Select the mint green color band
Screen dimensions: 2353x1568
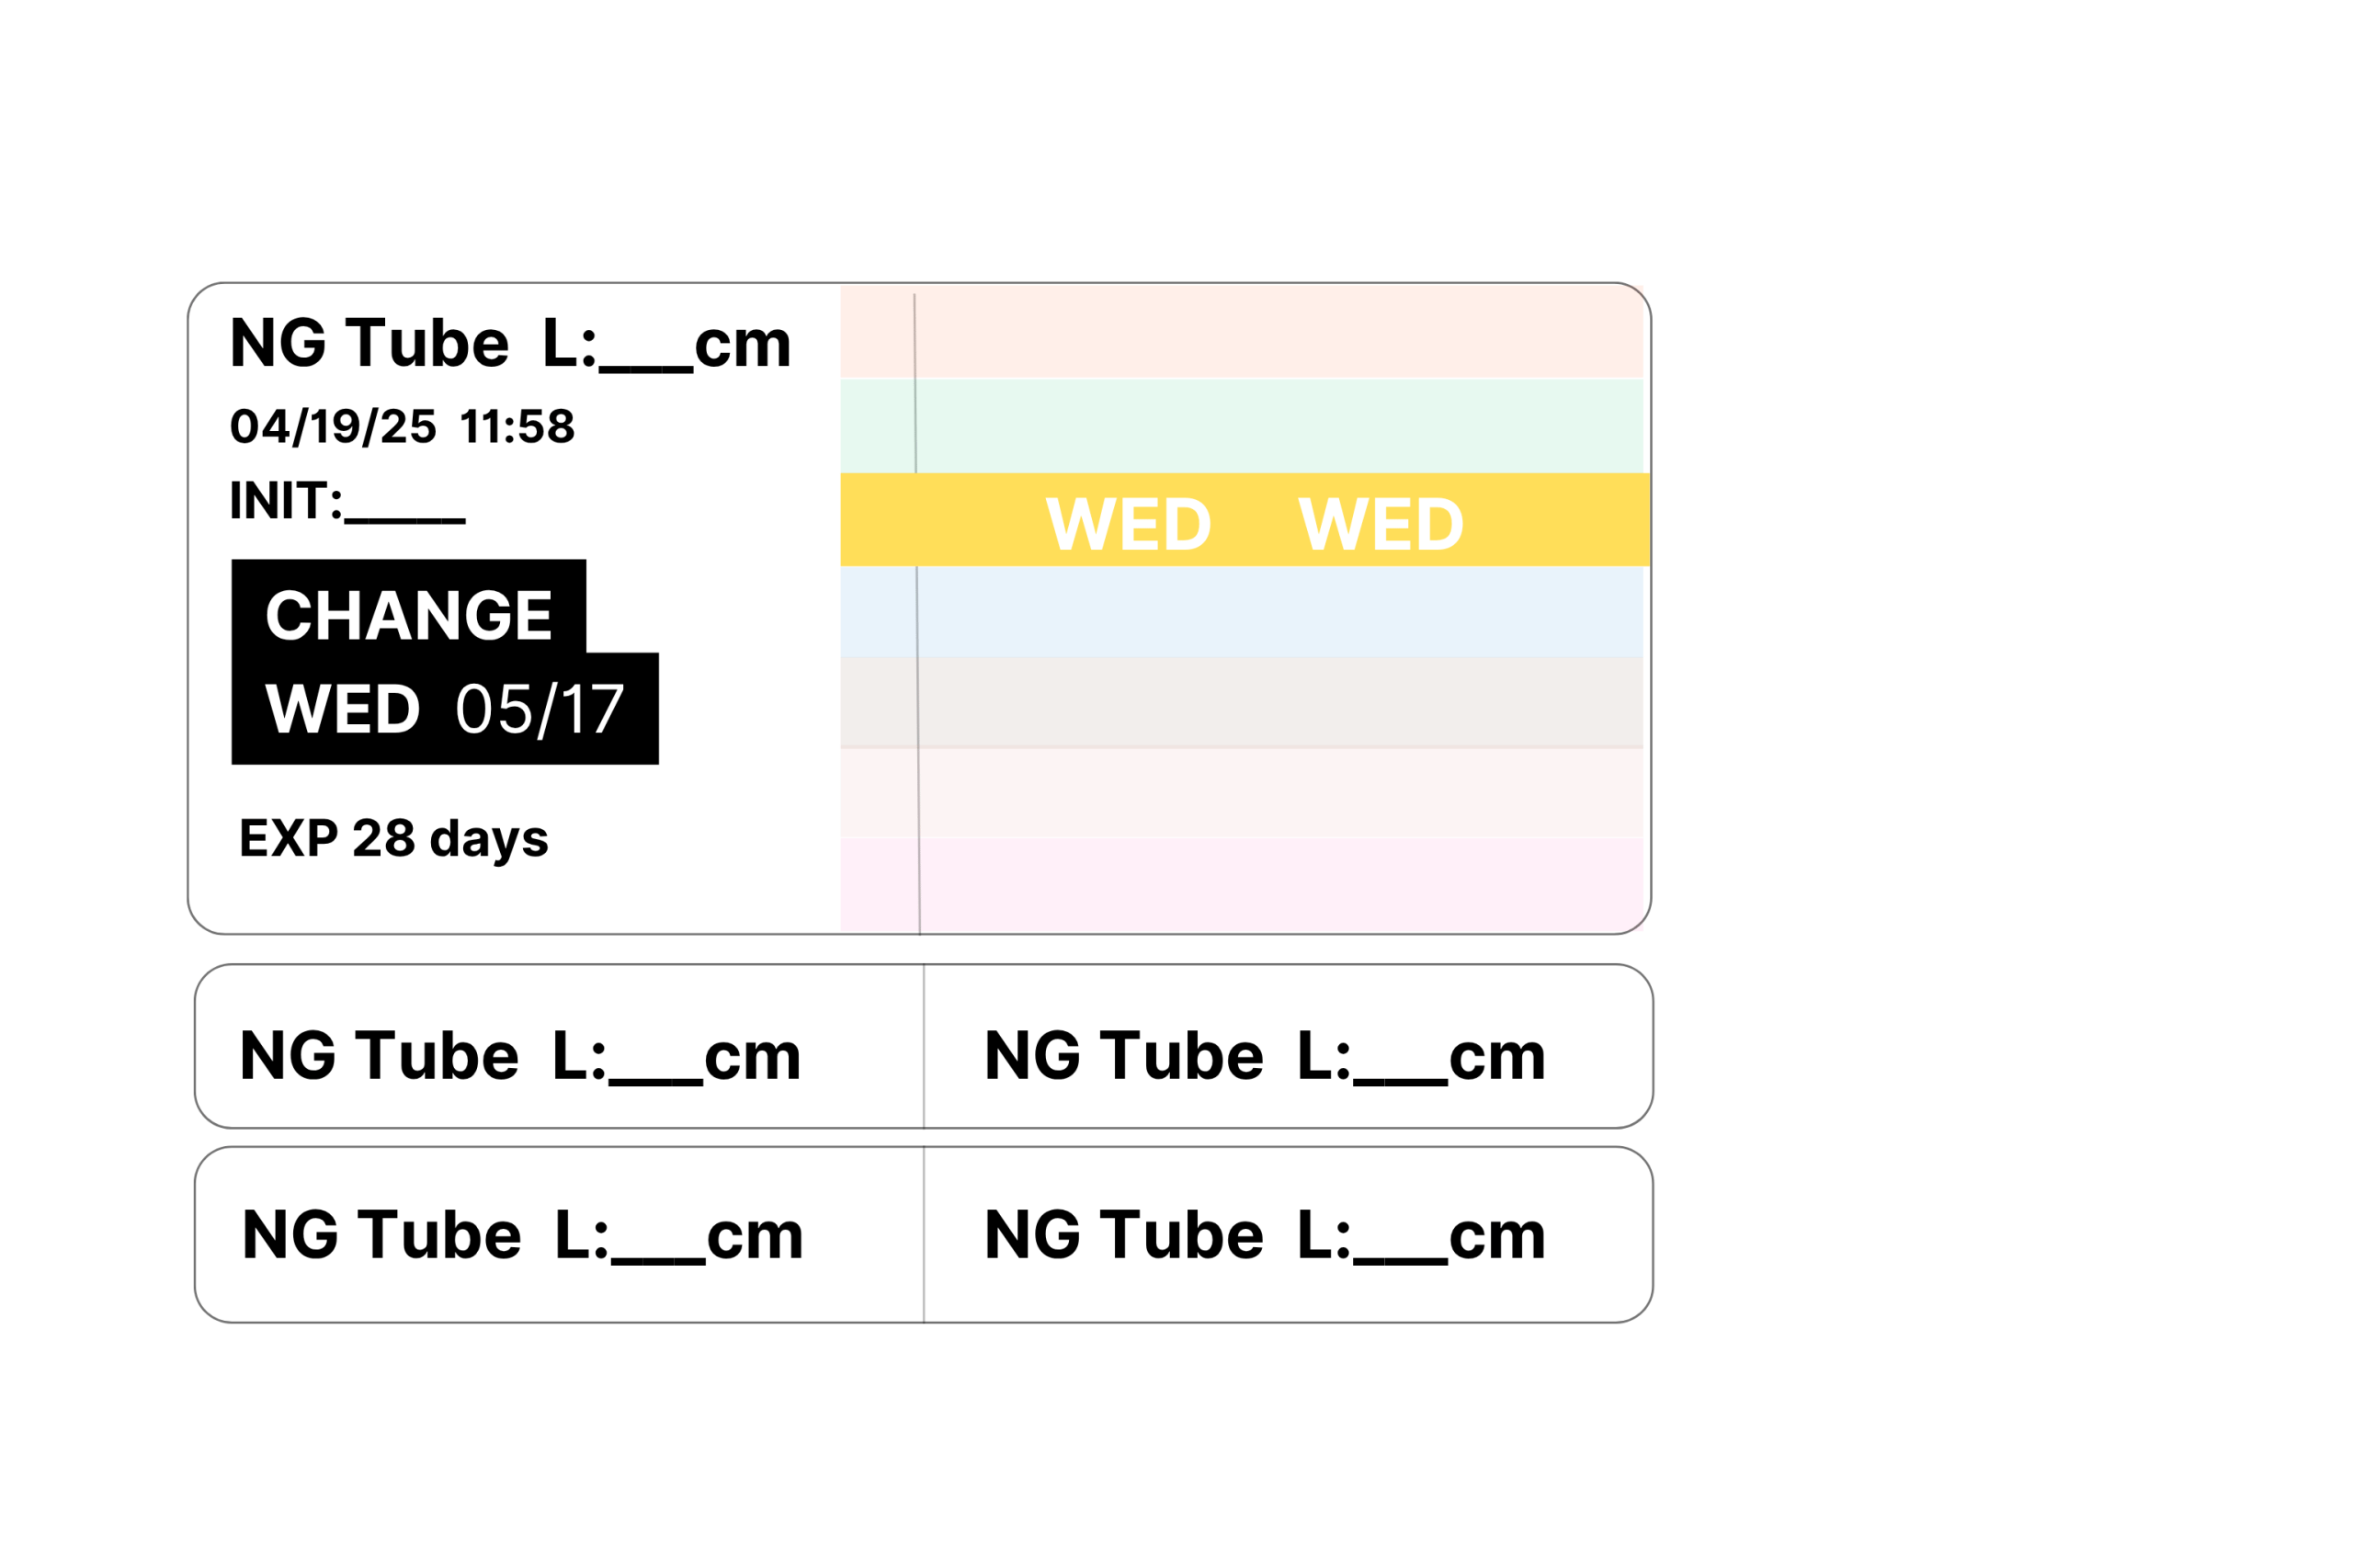pos(1241,426)
